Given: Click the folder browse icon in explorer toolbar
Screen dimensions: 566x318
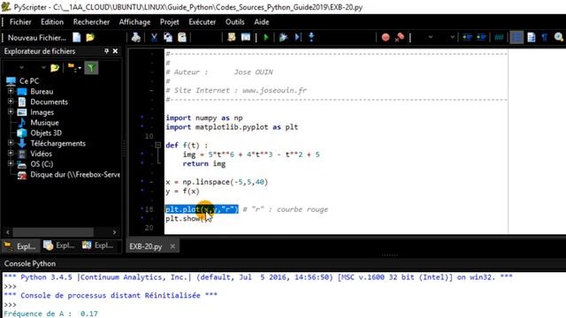Looking at the screenshot, I should pos(55,67).
